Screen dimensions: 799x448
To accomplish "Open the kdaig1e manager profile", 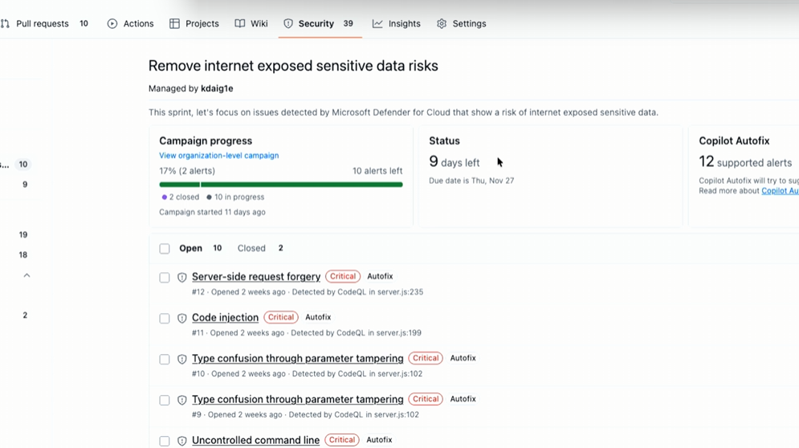I will click(x=217, y=88).
